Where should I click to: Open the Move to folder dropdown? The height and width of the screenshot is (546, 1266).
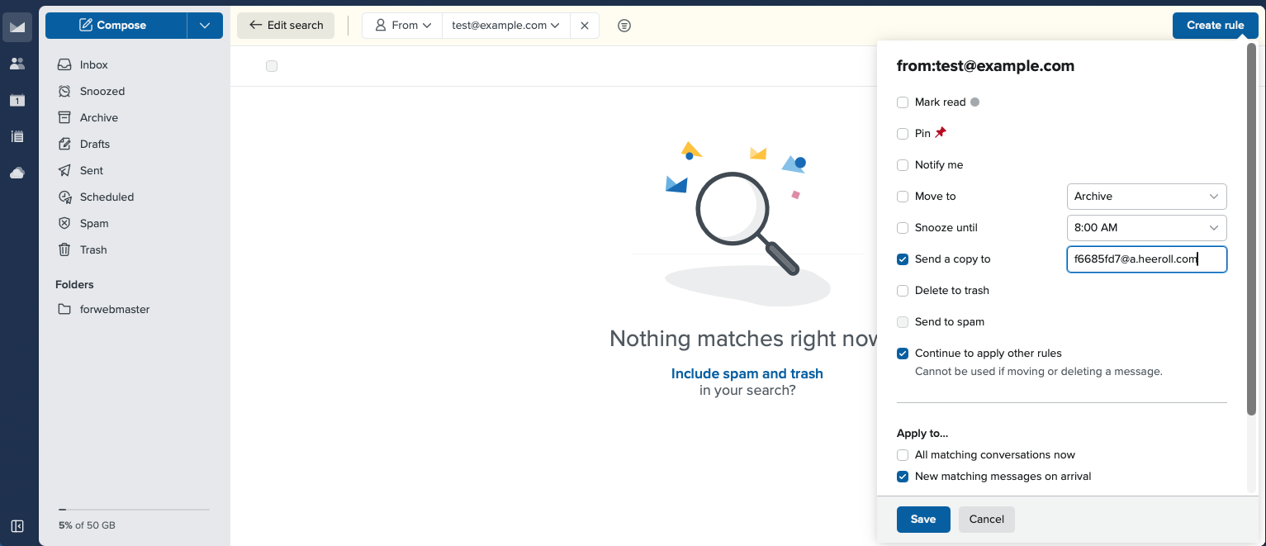point(1146,196)
